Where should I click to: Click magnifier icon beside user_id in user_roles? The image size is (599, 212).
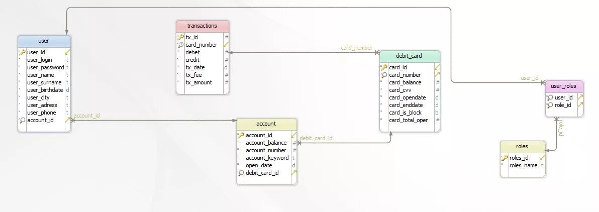[550, 98]
